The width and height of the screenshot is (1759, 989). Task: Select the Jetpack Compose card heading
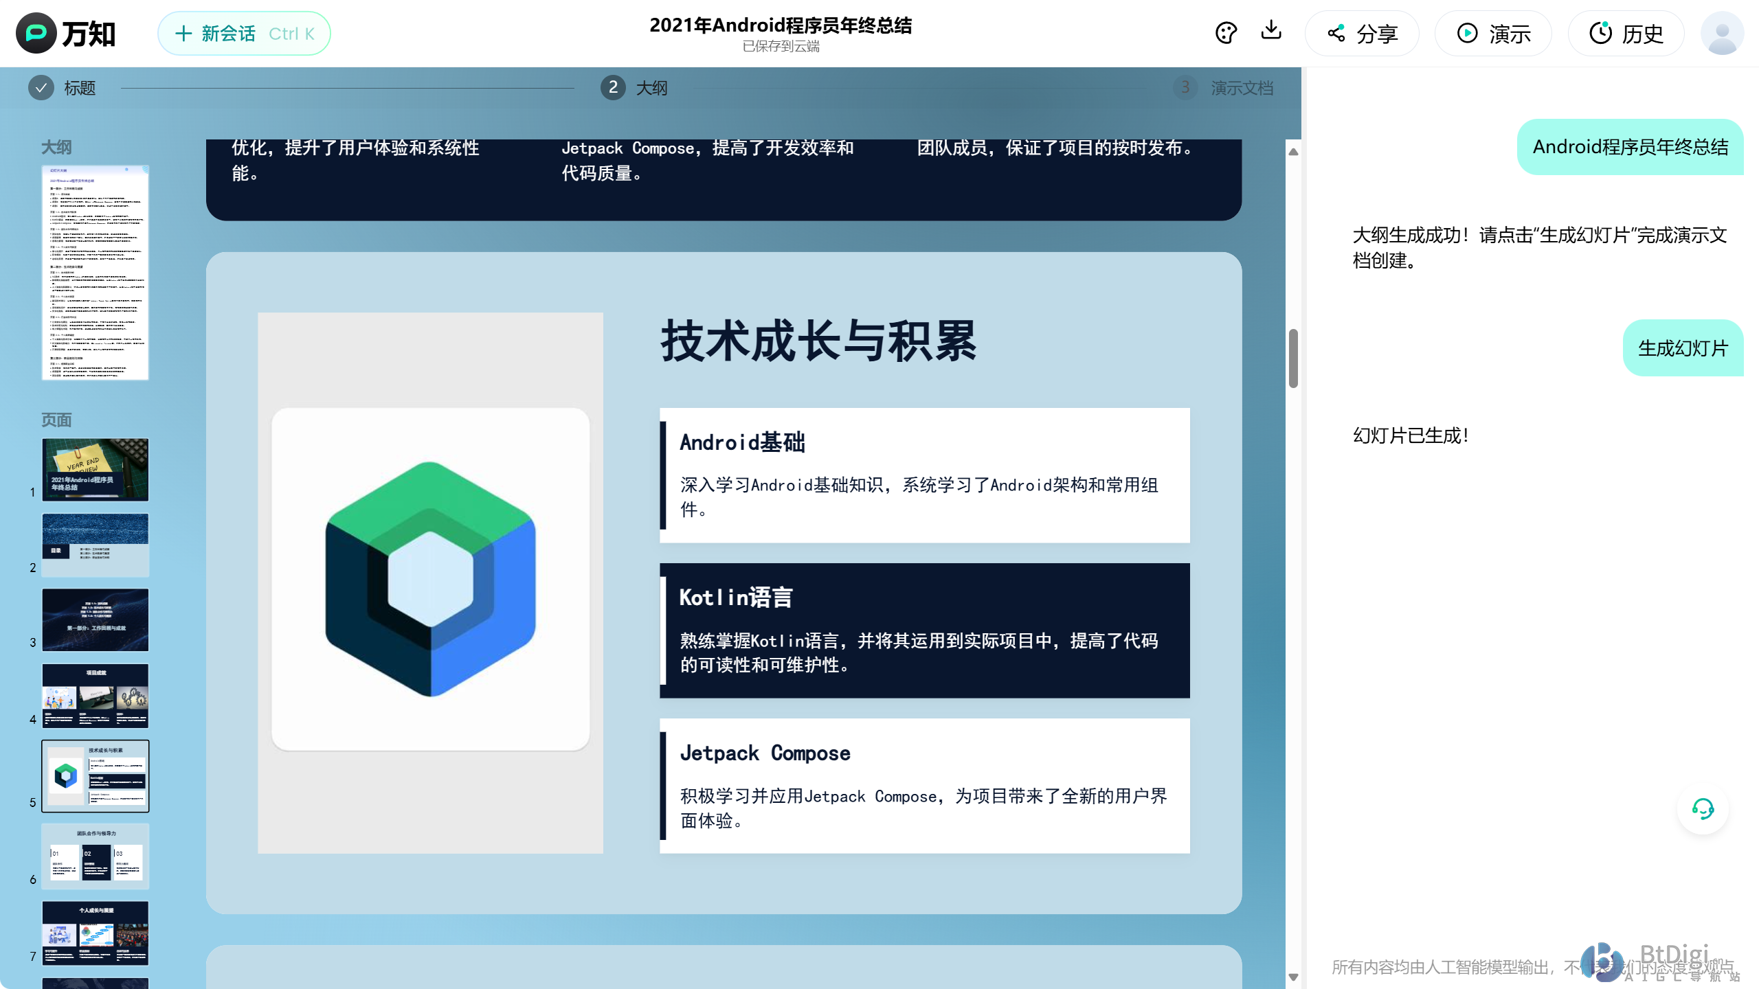pos(765,753)
